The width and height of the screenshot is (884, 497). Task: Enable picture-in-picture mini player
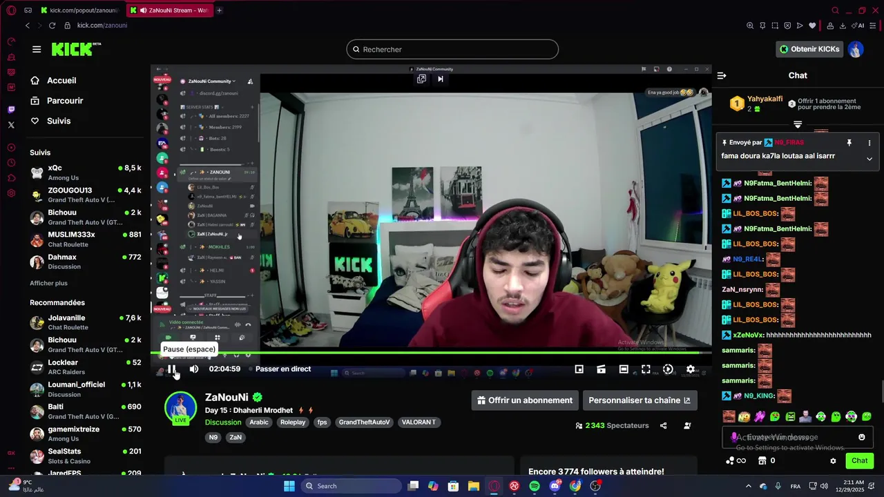click(579, 369)
